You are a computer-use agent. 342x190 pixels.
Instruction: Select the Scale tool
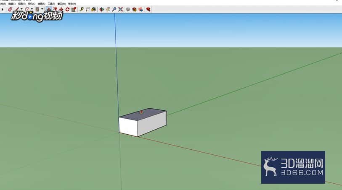tap(74, 9)
